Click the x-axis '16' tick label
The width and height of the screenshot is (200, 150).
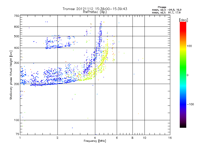[170, 138]
